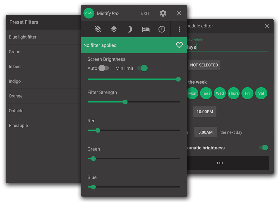Image resolution: width=278 pixels, height=202 pixels.
Task: Select the Indigo preset filter
Action: point(43,81)
